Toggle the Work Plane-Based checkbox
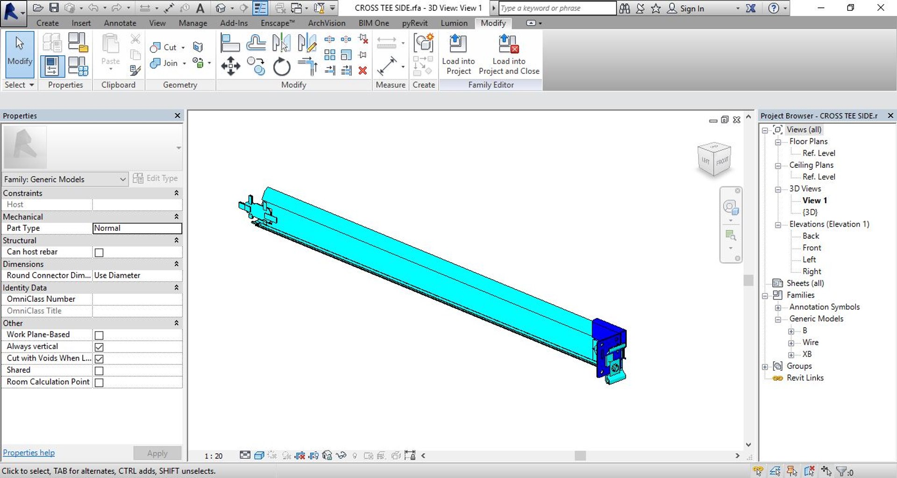This screenshot has width=897, height=478. [x=99, y=335]
